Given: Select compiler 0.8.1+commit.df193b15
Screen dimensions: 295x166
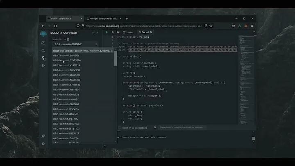Looking at the screenshot, I should [83, 134].
